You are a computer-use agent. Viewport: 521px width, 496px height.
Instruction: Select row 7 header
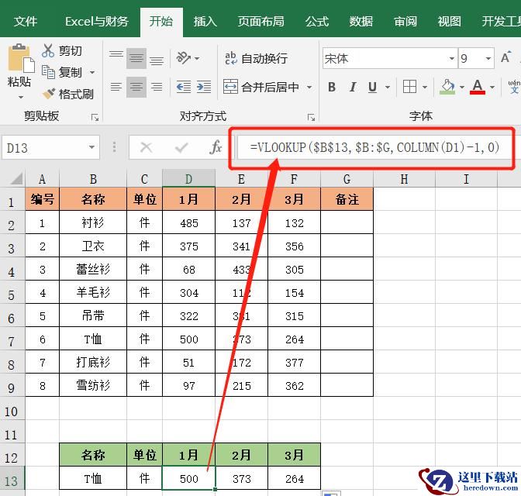[12, 341]
